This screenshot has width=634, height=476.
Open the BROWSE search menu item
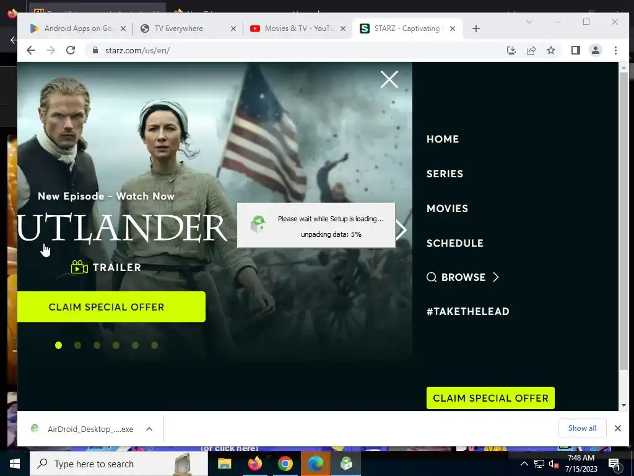(x=456, y=277)
